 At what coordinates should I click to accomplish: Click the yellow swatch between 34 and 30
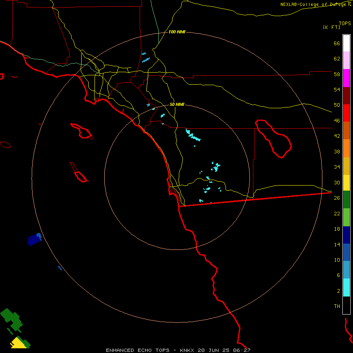(346, 183)
